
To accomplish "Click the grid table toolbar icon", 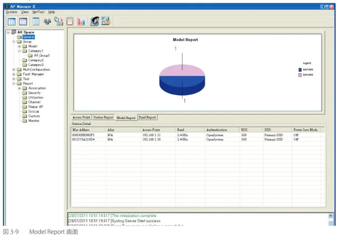I will pyautogui.click(x=36, y=22).
